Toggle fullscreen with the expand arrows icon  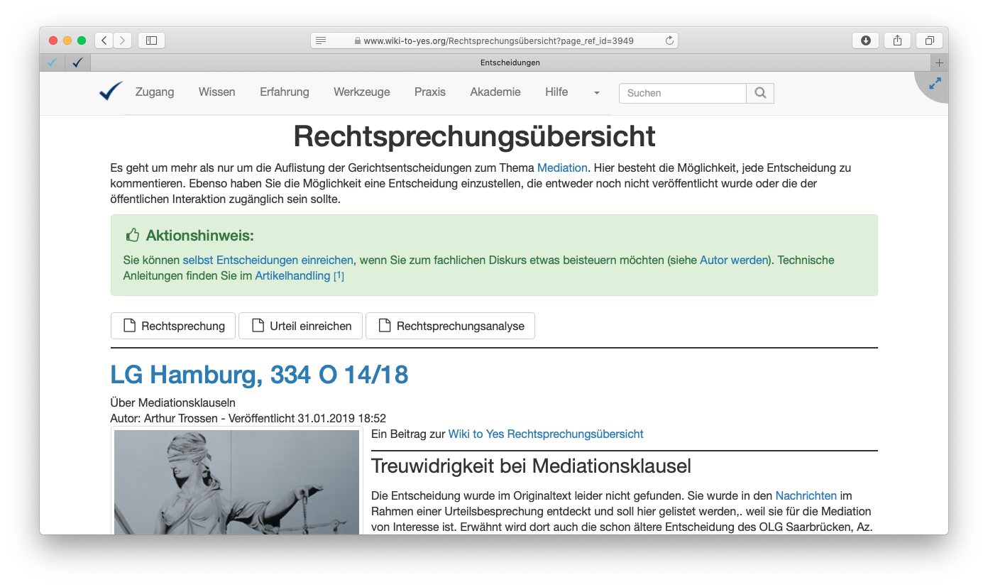click(x=935, y=84)
